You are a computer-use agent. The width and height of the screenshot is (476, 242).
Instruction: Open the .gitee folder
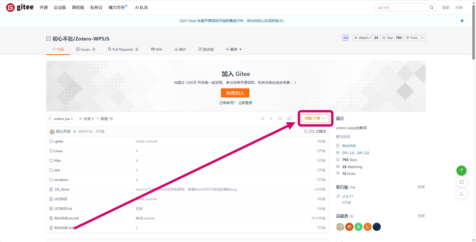[x=59, y=141]
